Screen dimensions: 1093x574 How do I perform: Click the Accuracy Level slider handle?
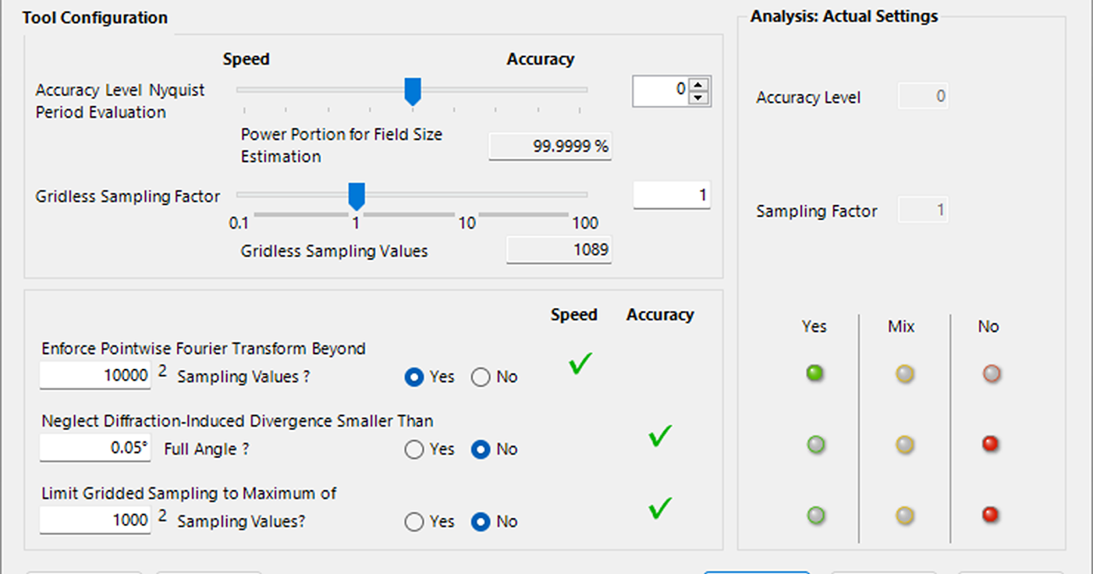coord(413,91)
